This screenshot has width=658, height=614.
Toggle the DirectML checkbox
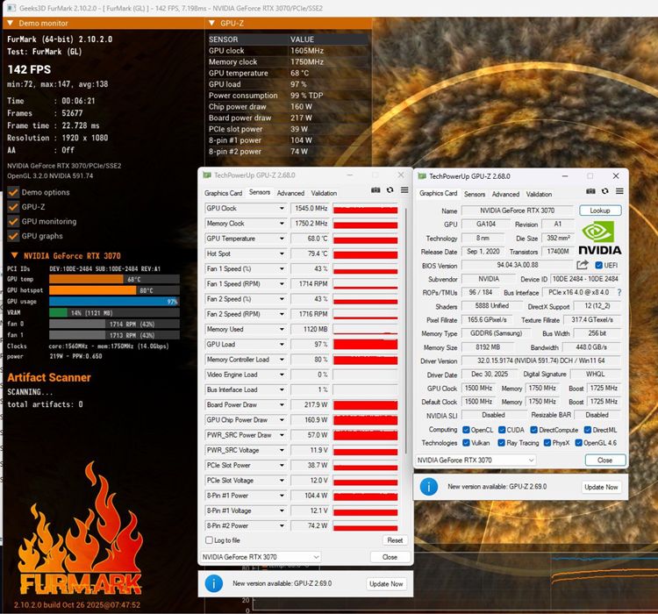pos(588,430)
